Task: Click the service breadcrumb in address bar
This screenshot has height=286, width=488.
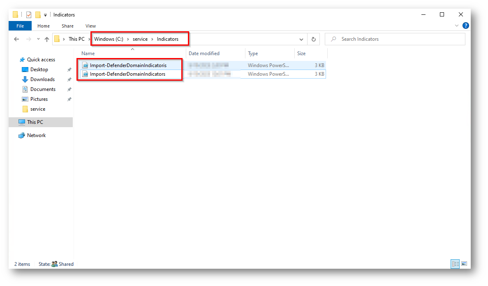Action: tap(140, 39)
